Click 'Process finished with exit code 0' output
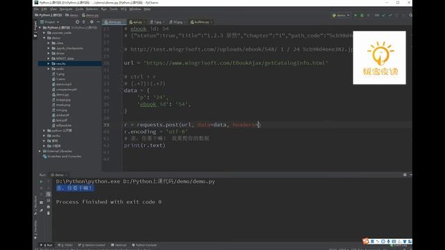The image size is (445, 250). (x=108, y=202)
